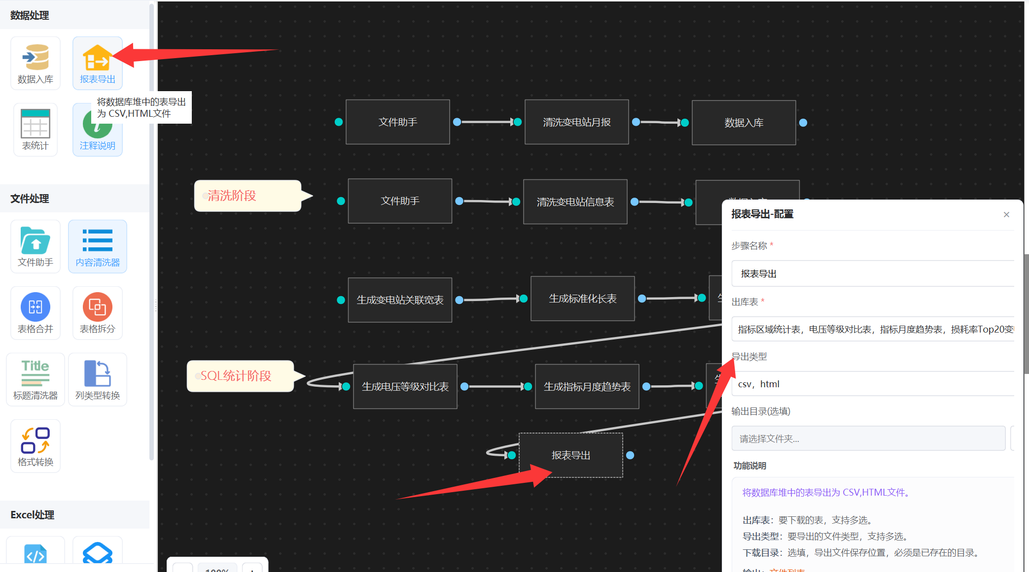This screenshot has height=572, width=1029.
Task: Close the 报表导出-配置 panel
Action: point(1006,214)
